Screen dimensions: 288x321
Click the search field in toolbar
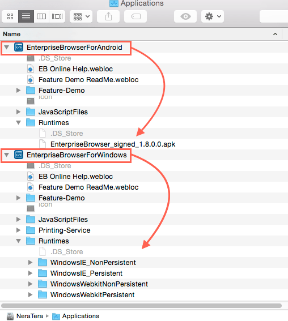[274, 16]
